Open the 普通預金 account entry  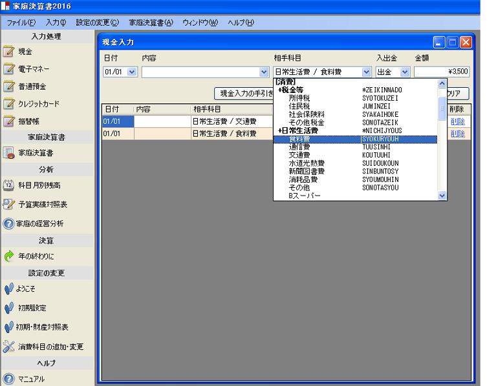click(9, 86)
